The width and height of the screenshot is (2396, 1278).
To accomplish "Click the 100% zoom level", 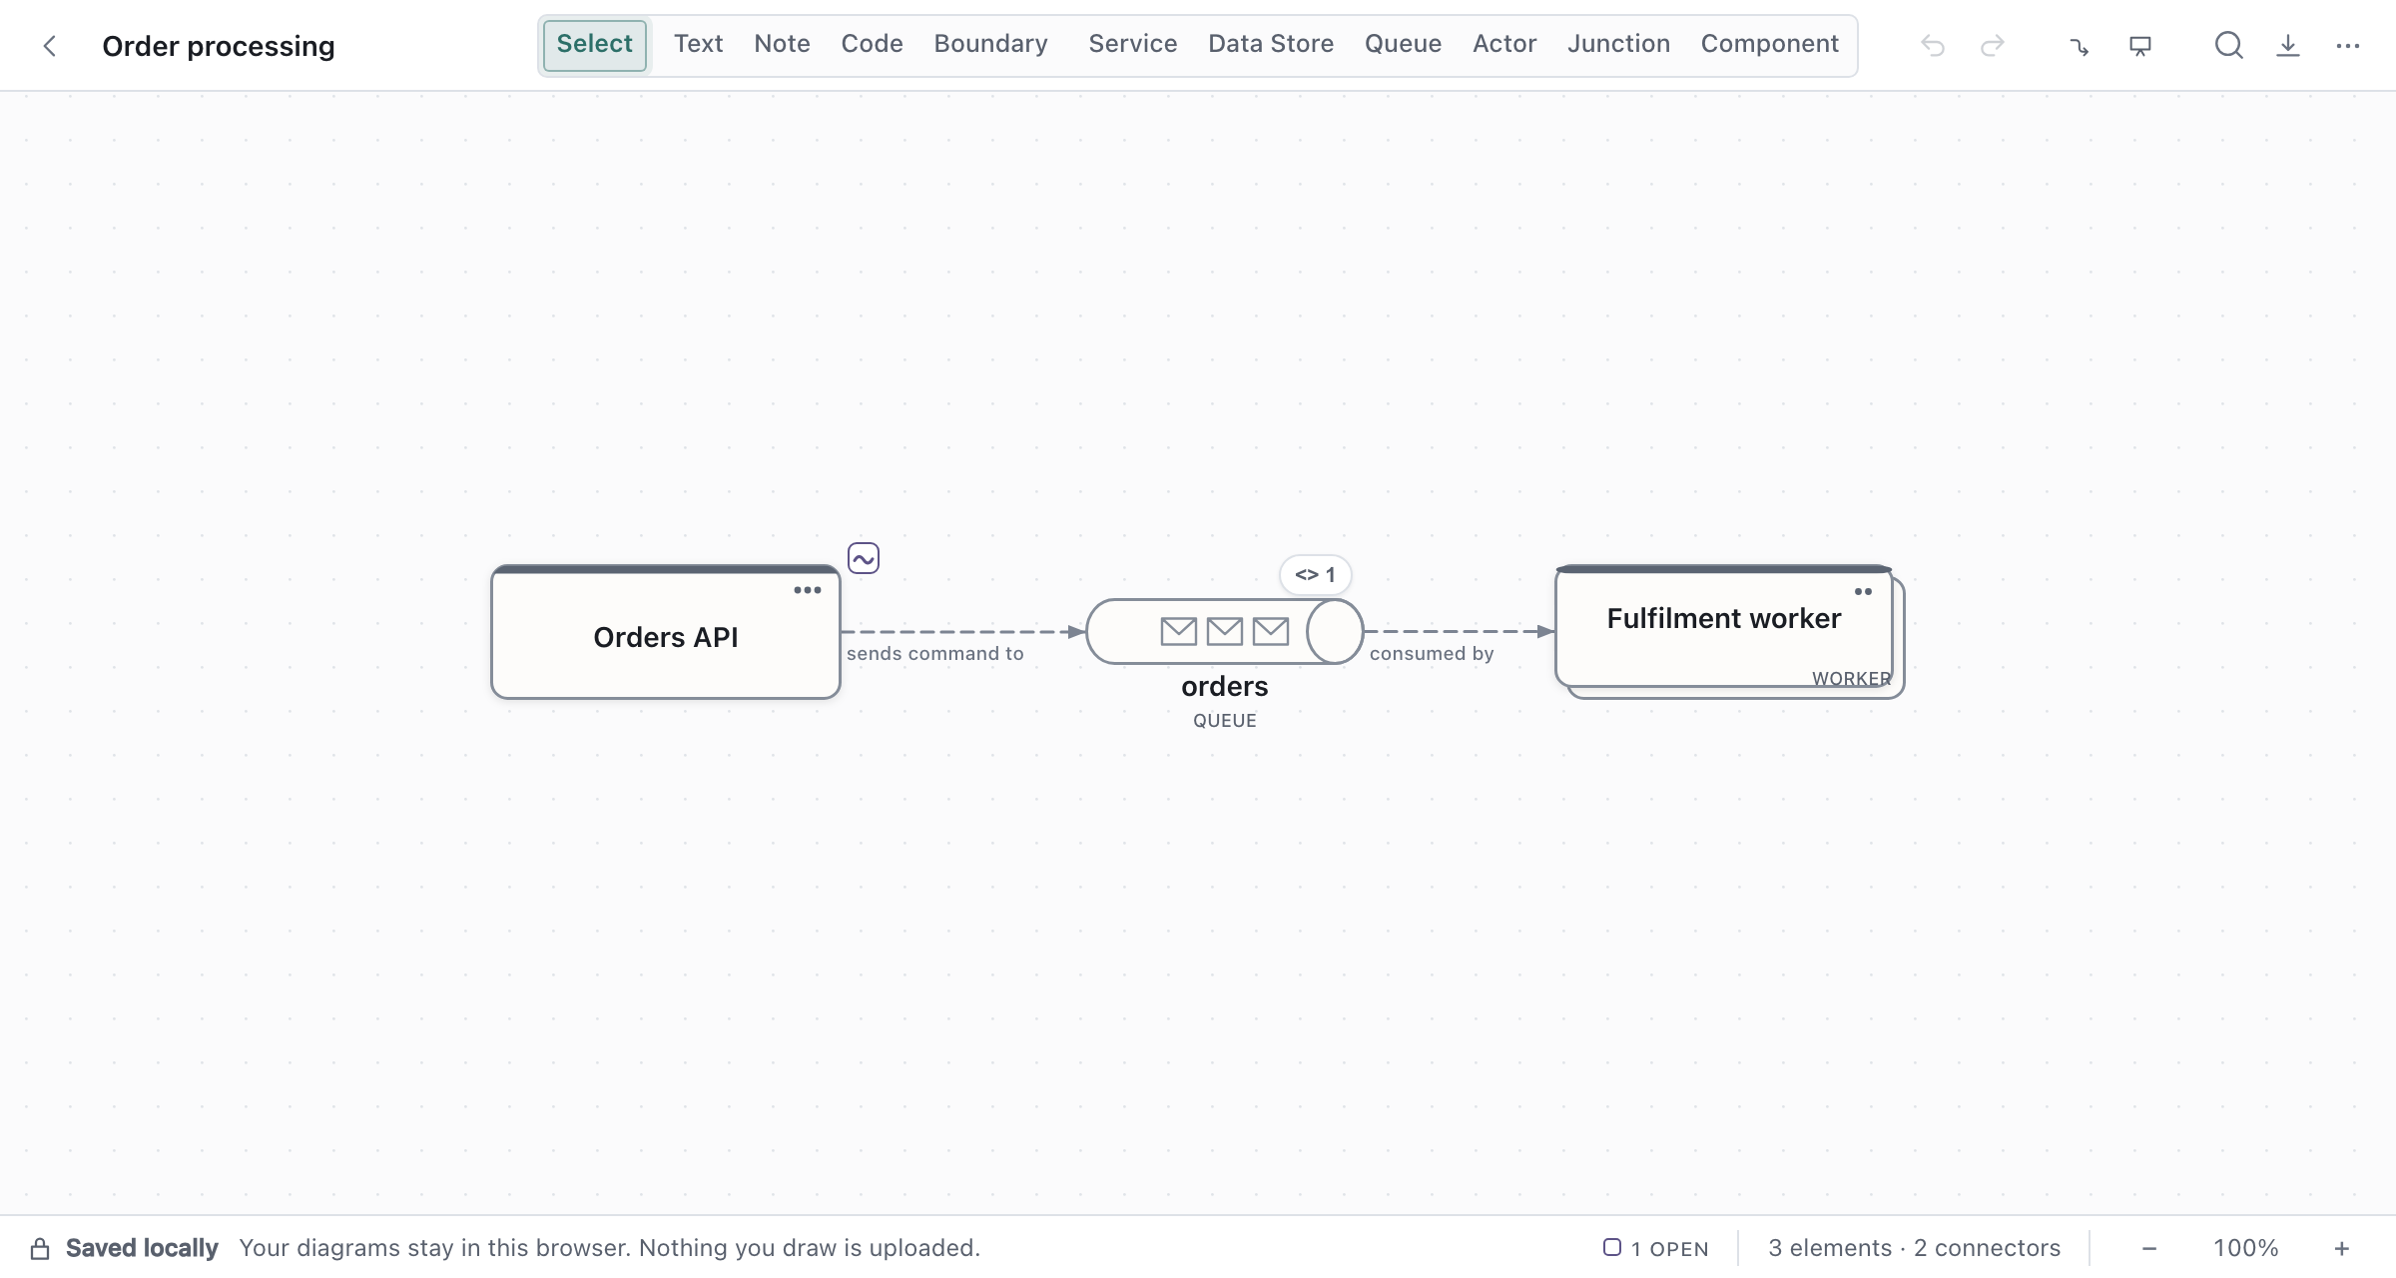I will [2246, 1248].
